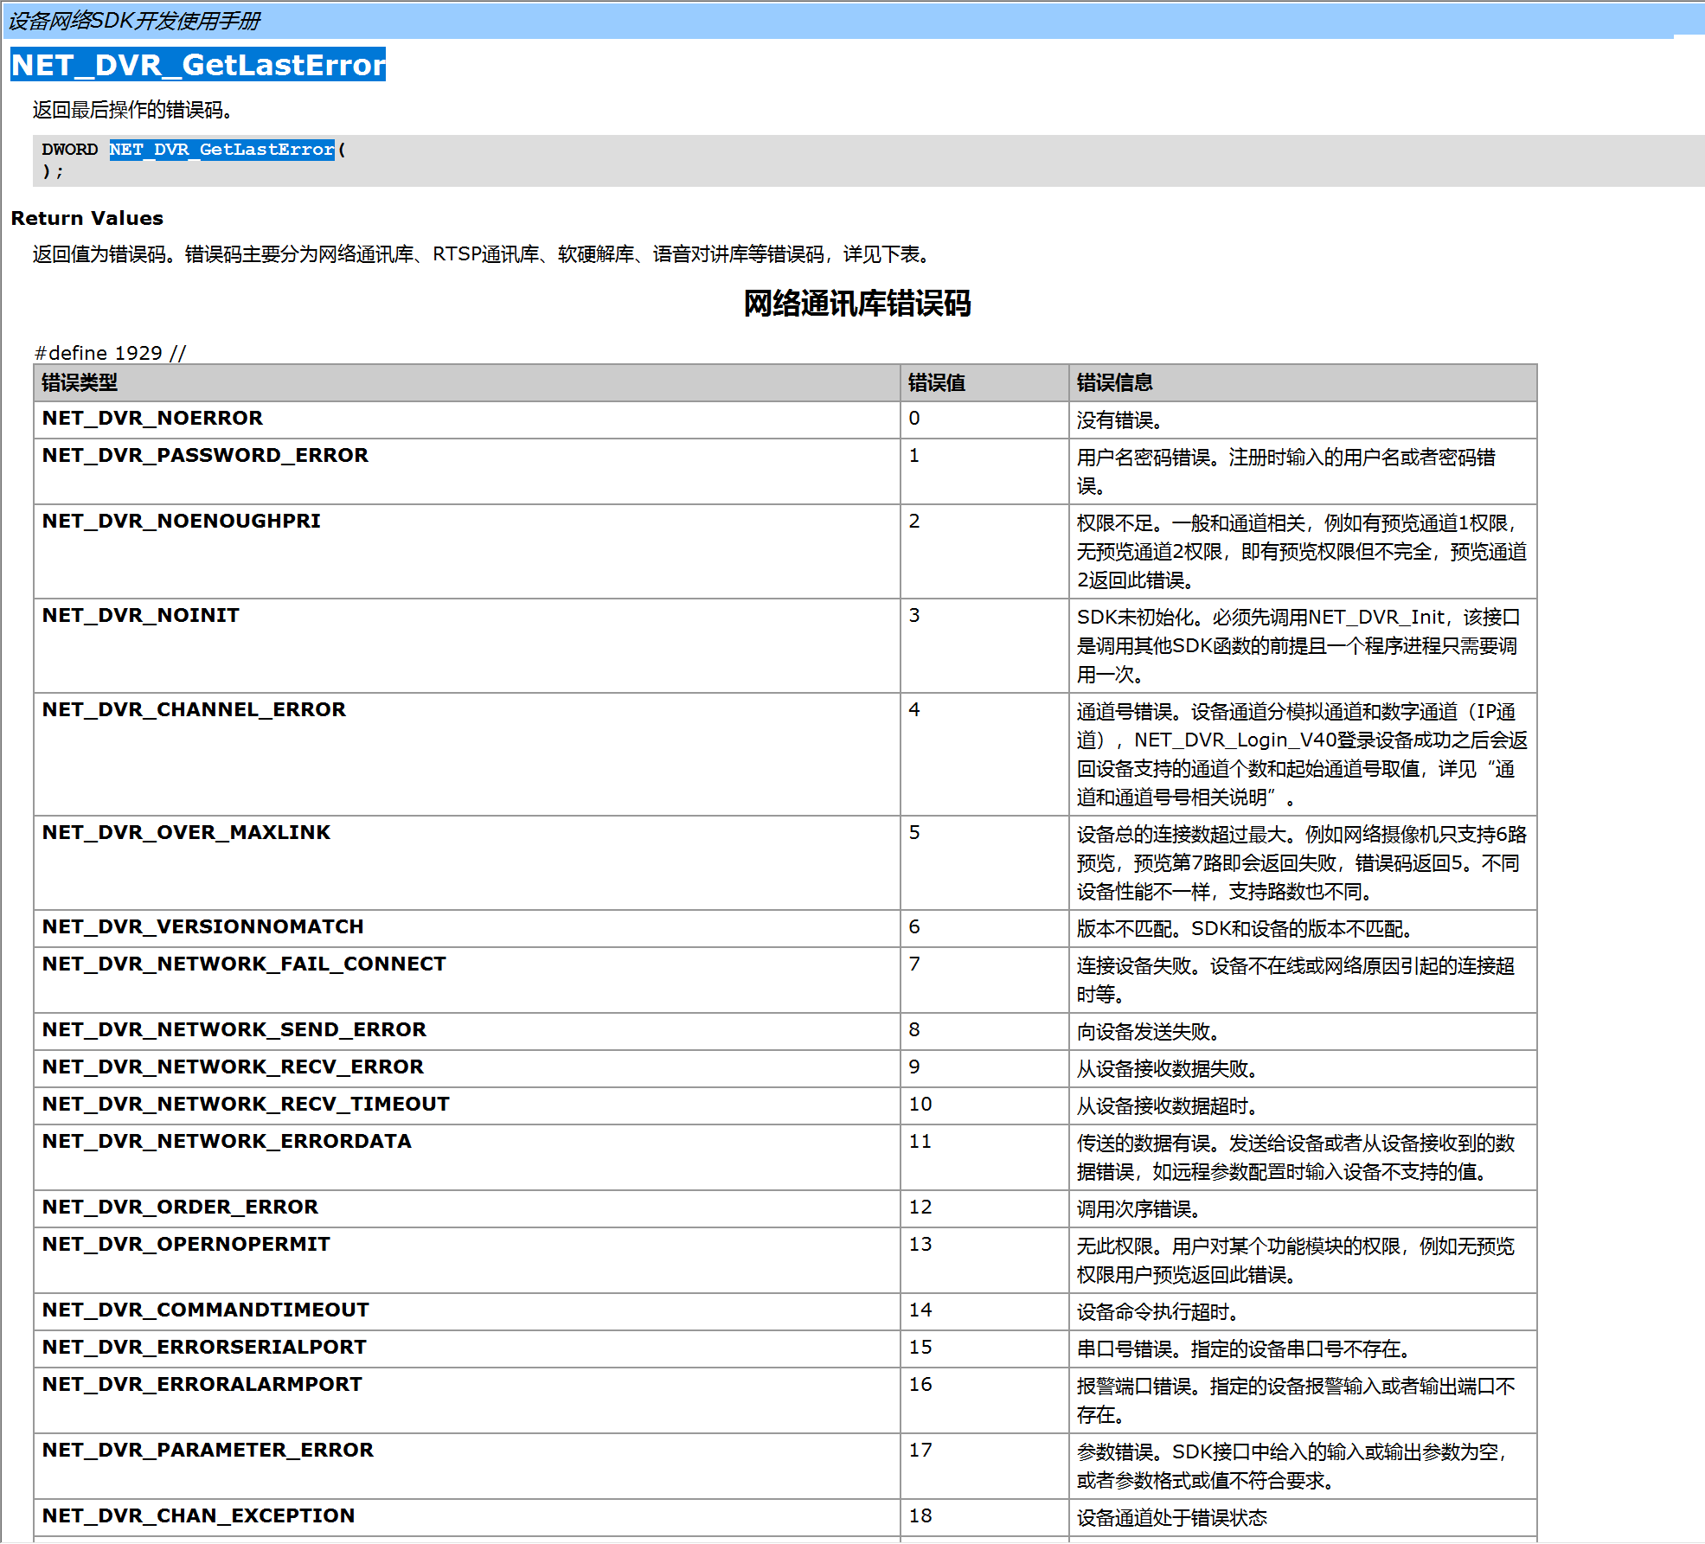Click the NET_DVR_GetLastError page heading
This screenshot has height=1544, width=1705.
coord(198,65)
